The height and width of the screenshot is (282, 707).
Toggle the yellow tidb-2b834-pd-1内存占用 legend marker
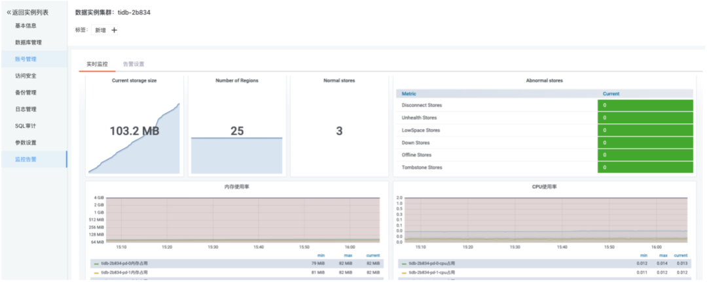pos(96,273)
